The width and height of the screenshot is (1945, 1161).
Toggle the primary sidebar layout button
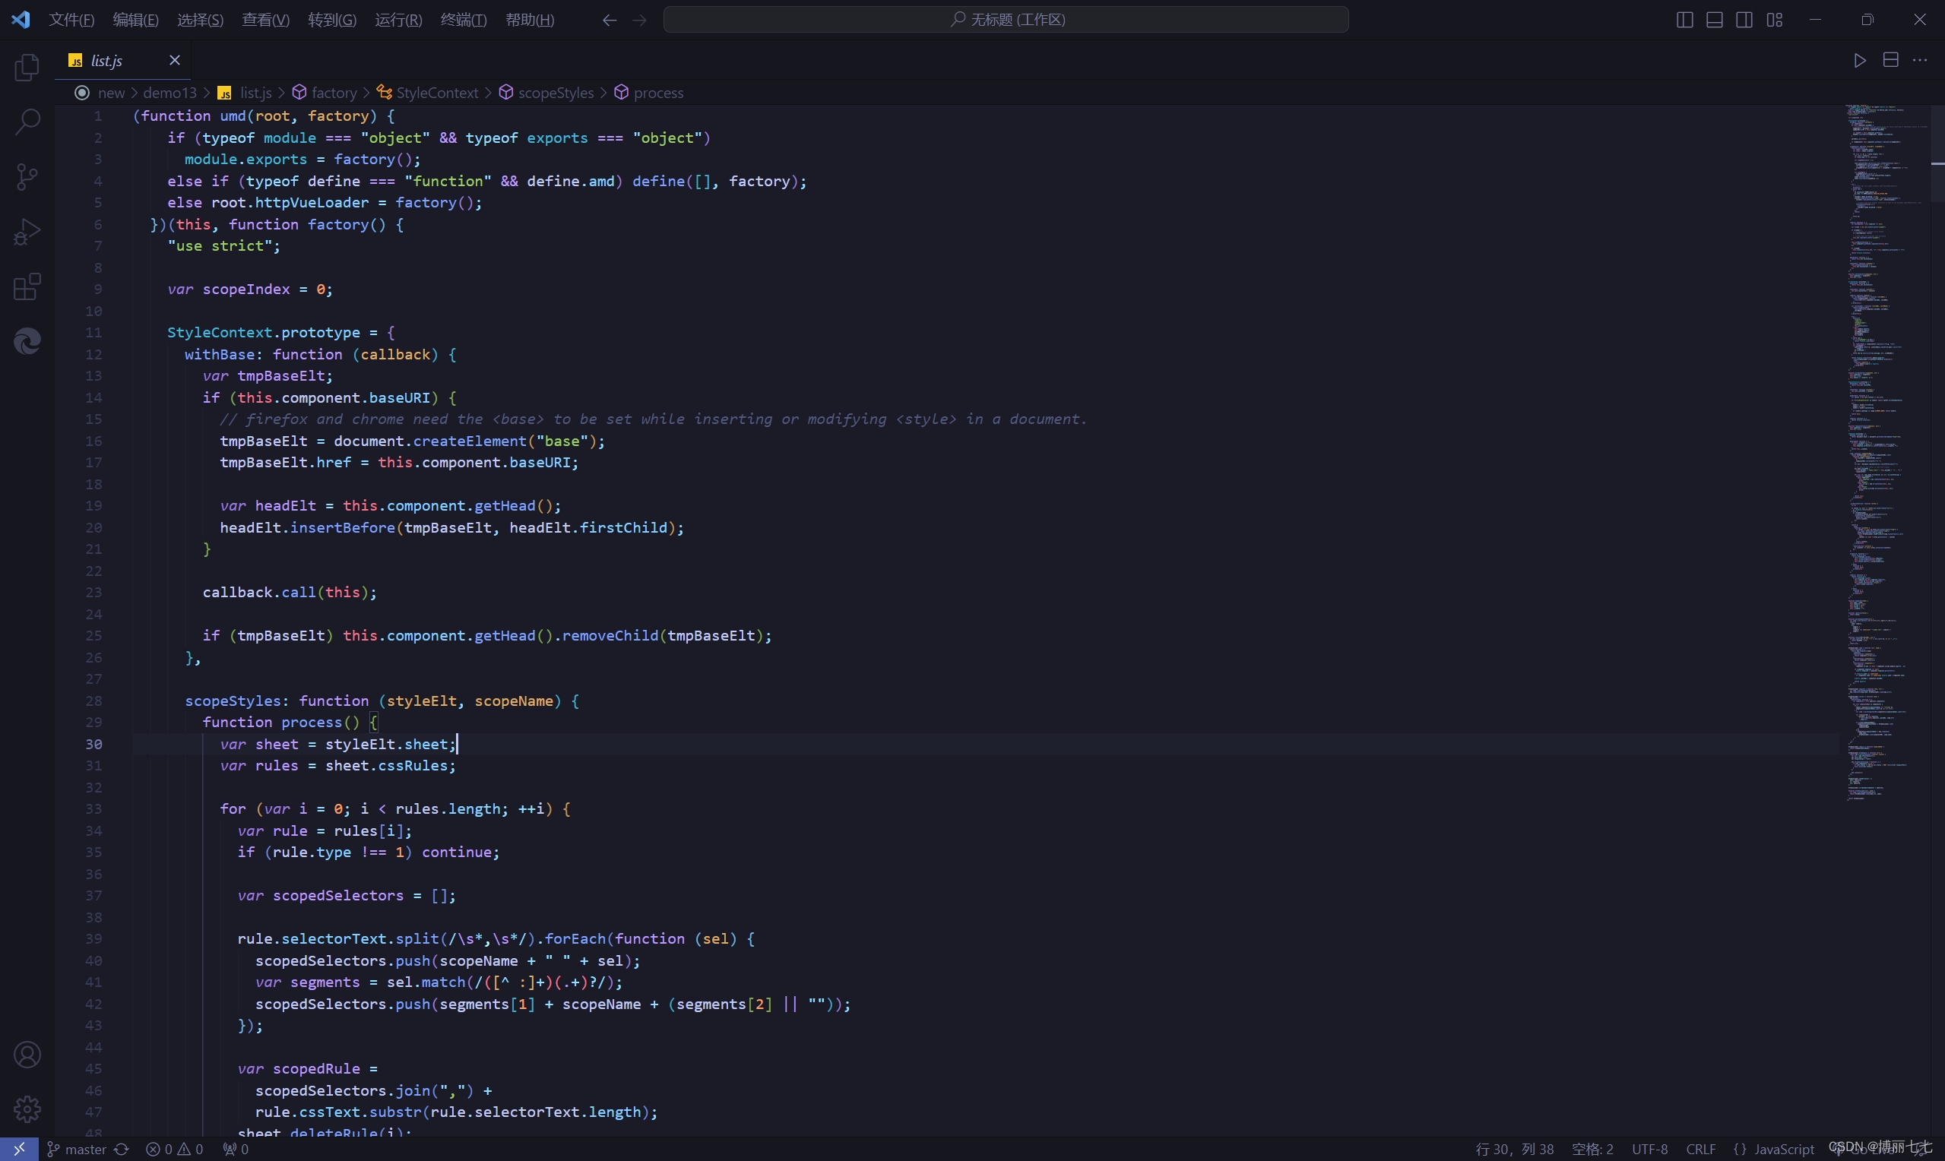1684,20
